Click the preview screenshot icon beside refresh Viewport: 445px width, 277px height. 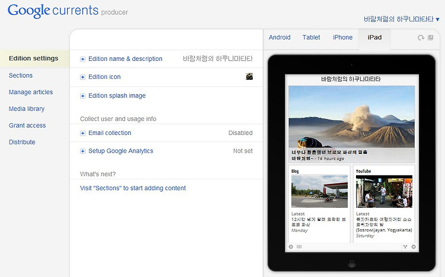(x=431, y=37)
